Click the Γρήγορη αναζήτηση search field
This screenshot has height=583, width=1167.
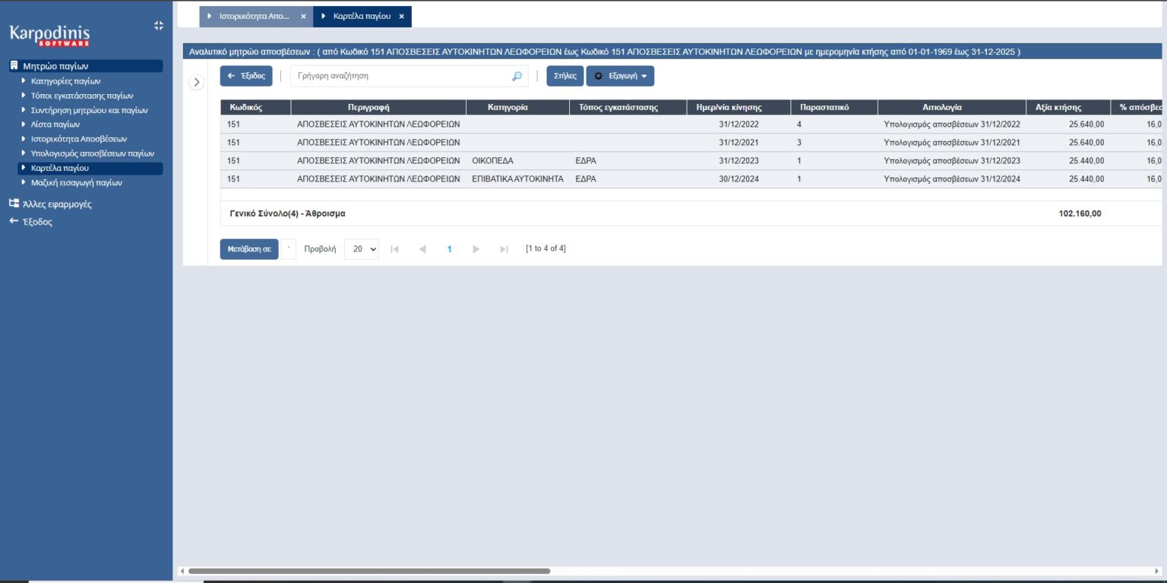(x=399, y=76)
